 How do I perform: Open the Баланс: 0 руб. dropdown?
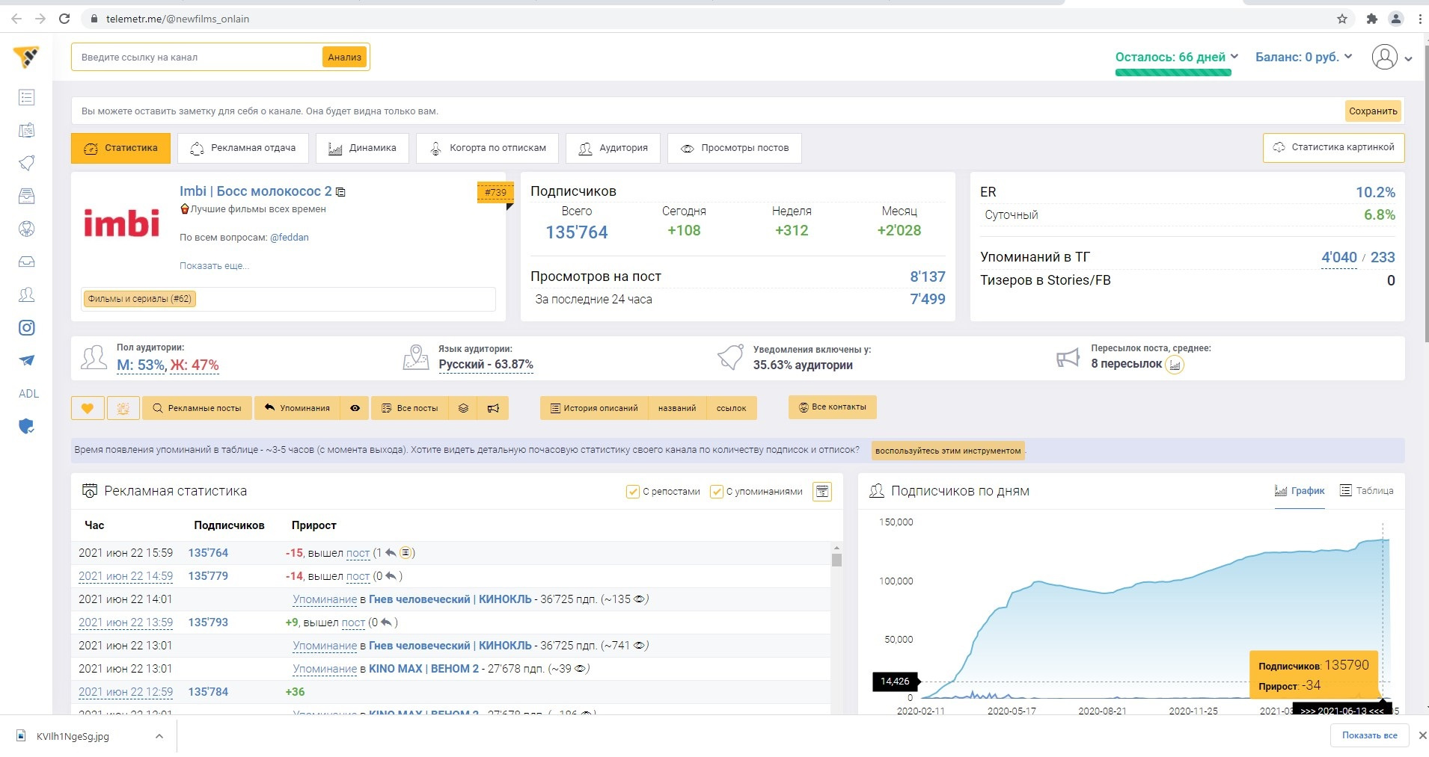pyautogui.click(x=1303, y=58)
